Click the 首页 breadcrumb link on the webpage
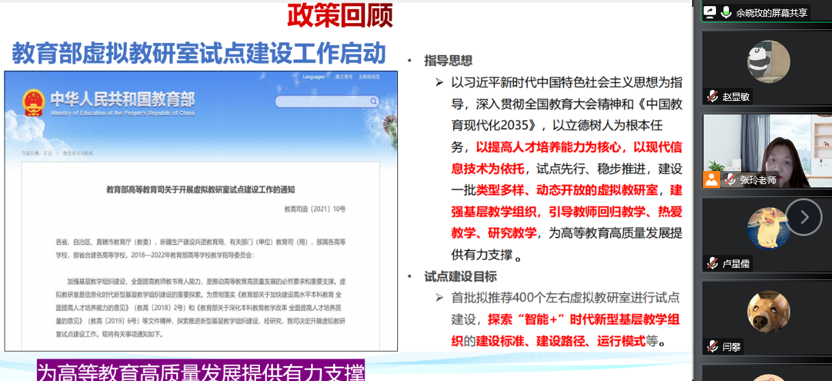Image resolution: width=832 pixels, height=381 pixels. 47,153
